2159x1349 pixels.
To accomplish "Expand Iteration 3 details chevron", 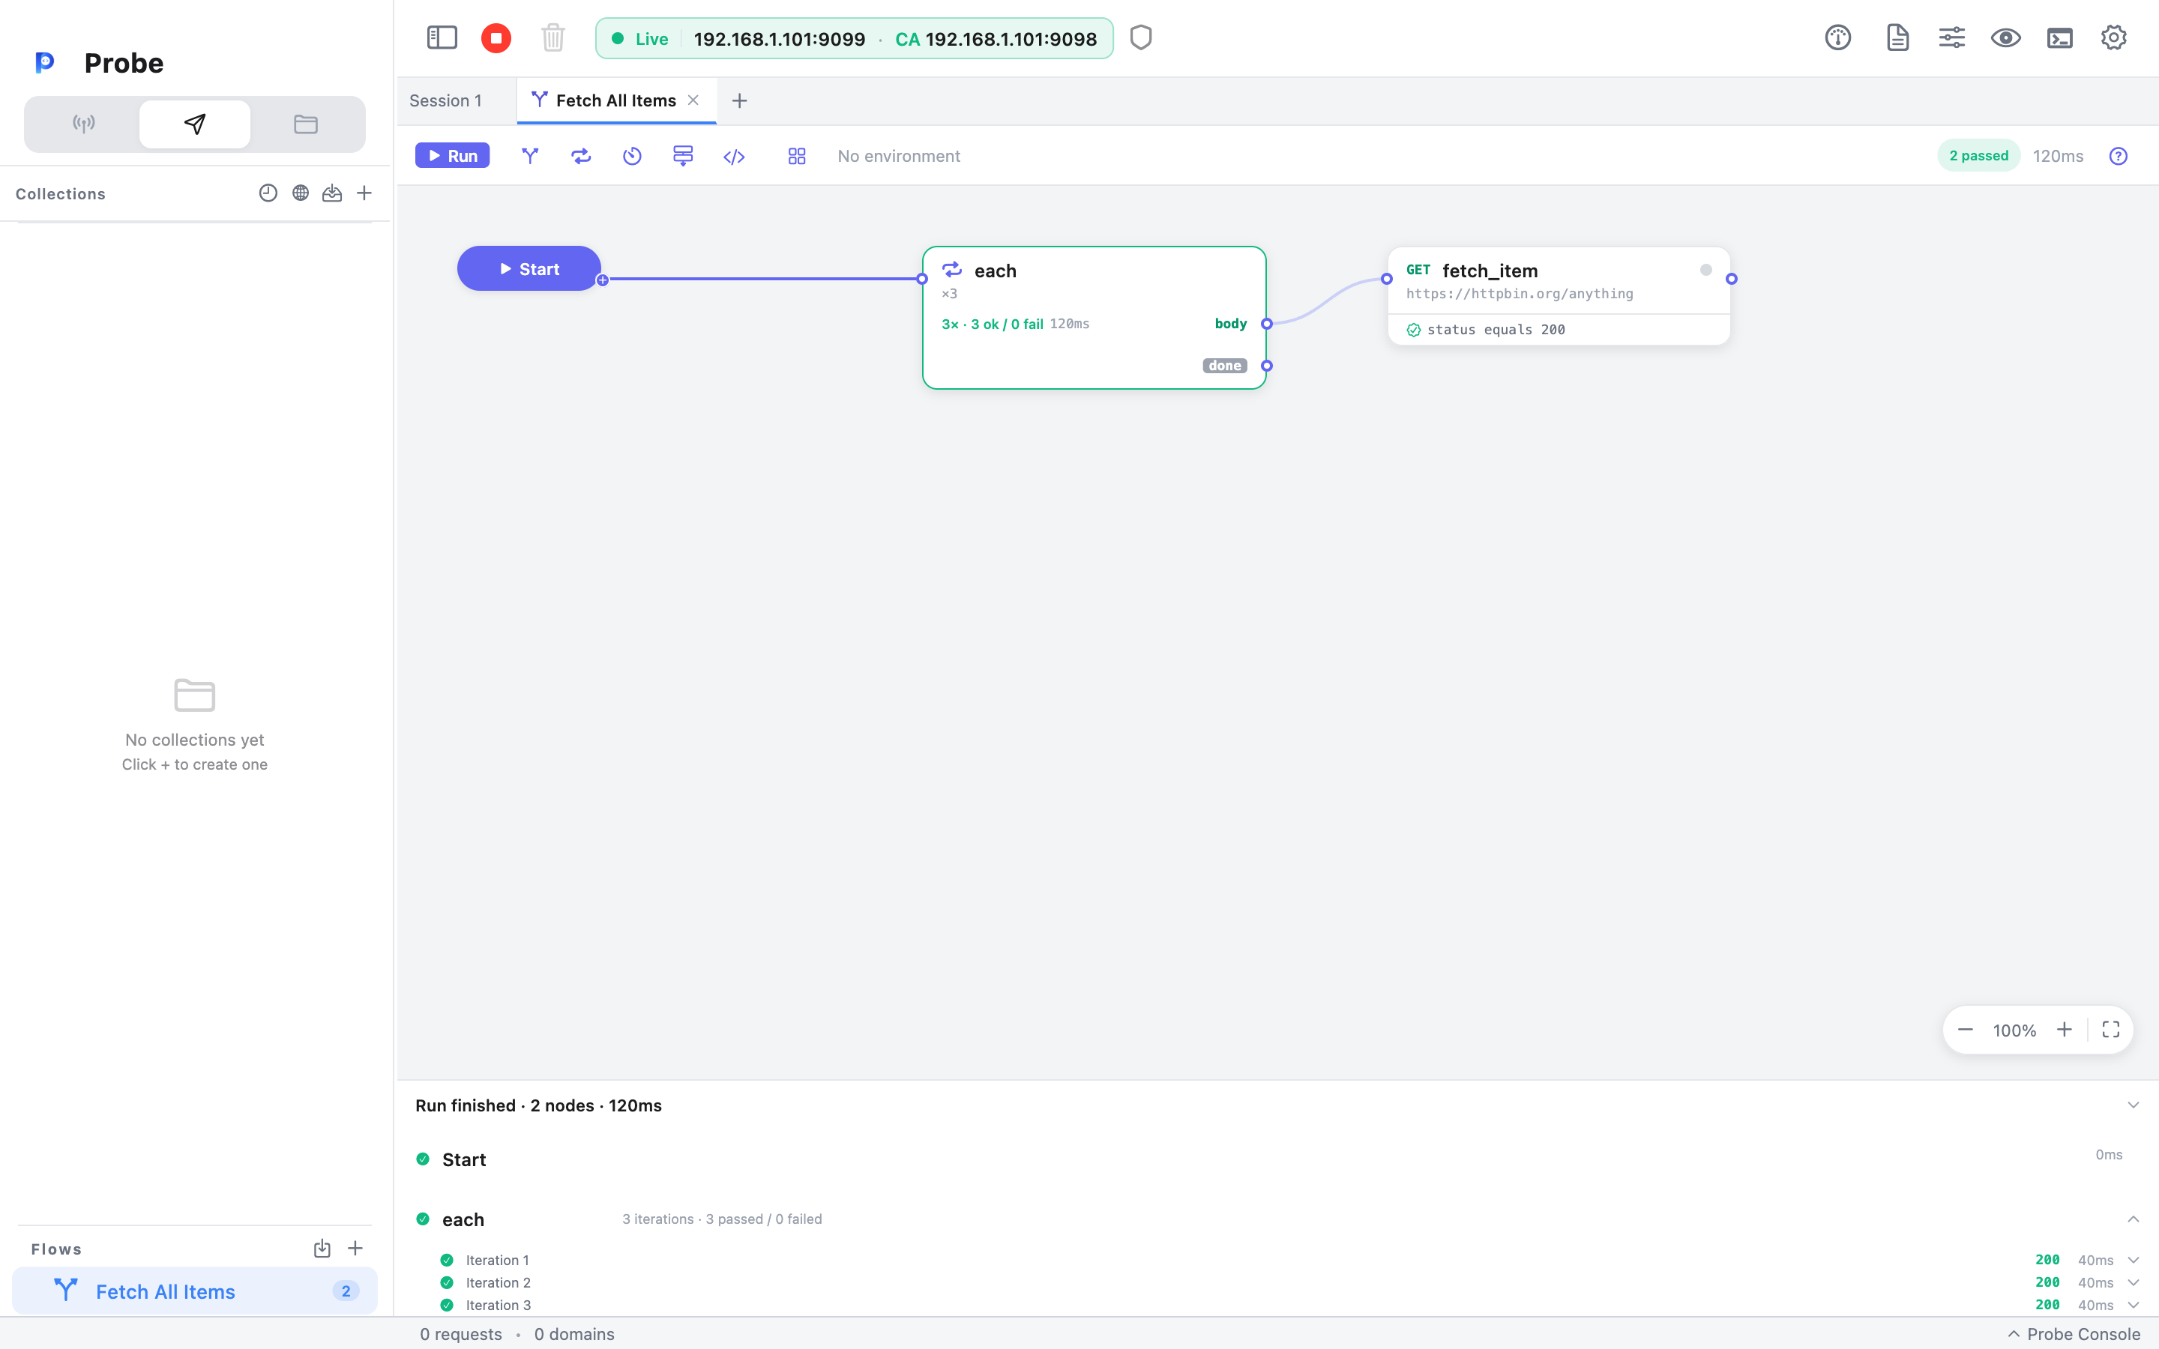I will pos(2133,1304).
